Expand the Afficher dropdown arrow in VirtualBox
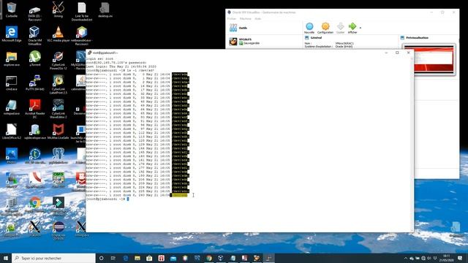Image resolution: width=468 pixels, height=263 pixels. 361,28
